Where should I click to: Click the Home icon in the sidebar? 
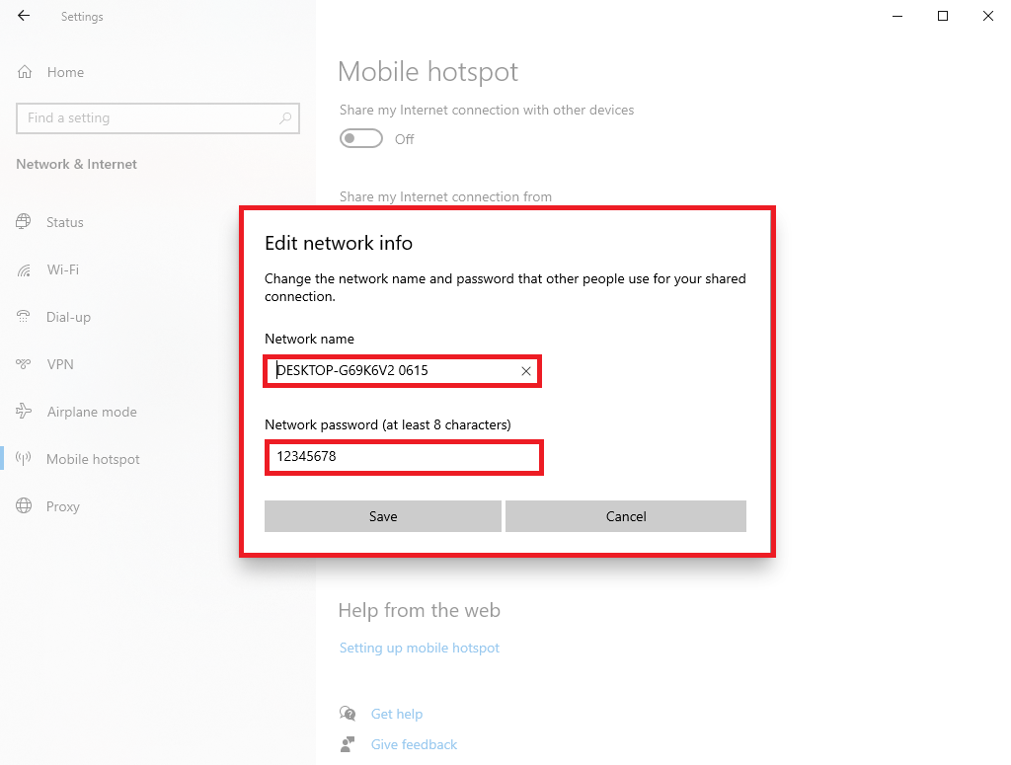(25, 72)
